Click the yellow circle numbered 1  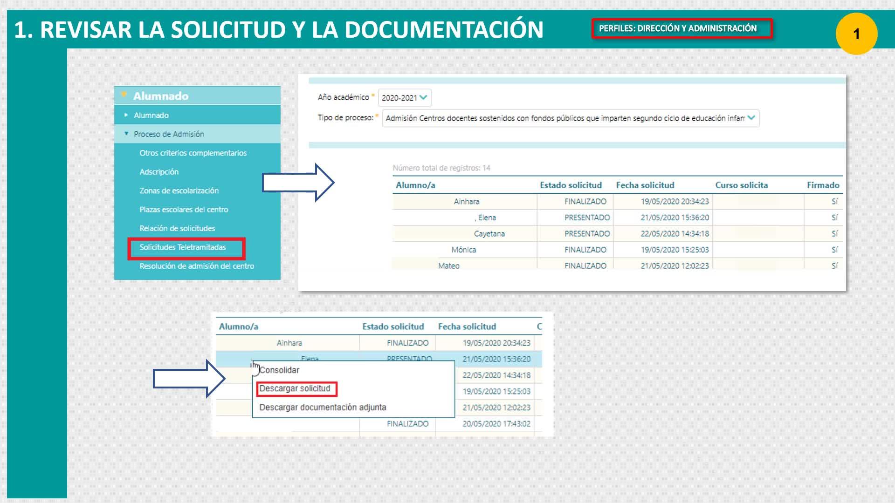[856, 34]
